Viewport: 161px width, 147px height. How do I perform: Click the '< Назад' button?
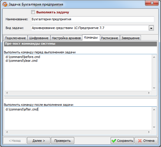[15, 141]
